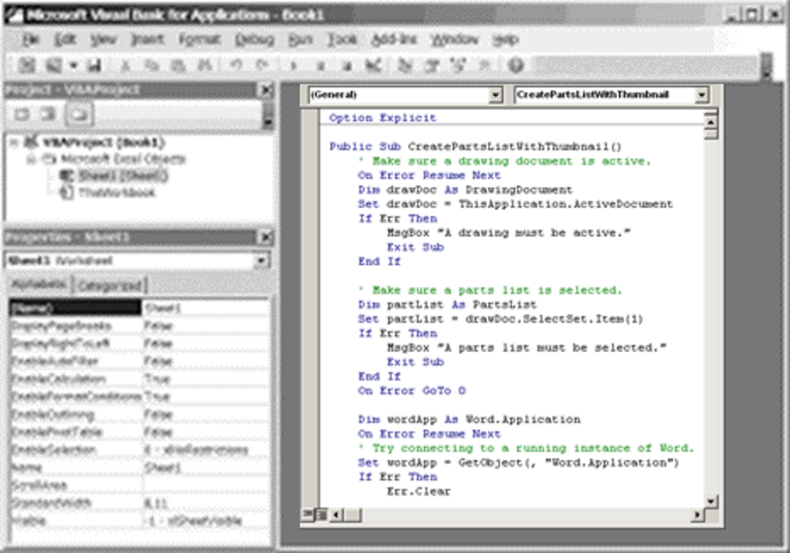Image resolution: width=790 pixels, height=553 pixels.
Task: Open the Insert object dropdown arrow in toolbar
Action: [73, 65]
